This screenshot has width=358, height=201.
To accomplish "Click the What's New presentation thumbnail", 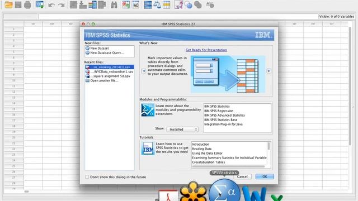I will [228, 74].
